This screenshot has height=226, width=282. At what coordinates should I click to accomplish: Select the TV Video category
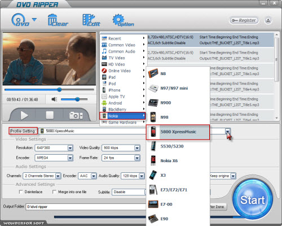pos(123,58)
